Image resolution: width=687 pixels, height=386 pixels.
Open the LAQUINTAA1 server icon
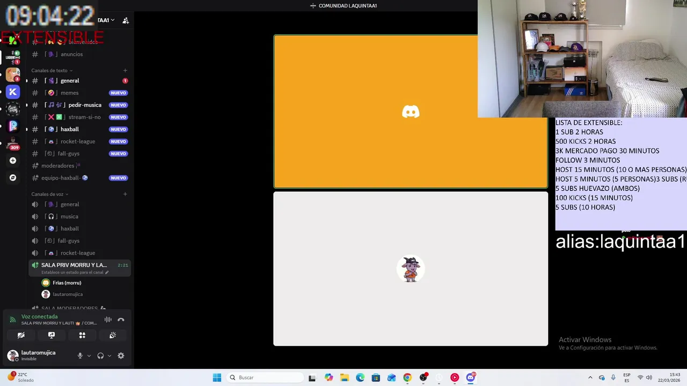[x=13, y=57]
